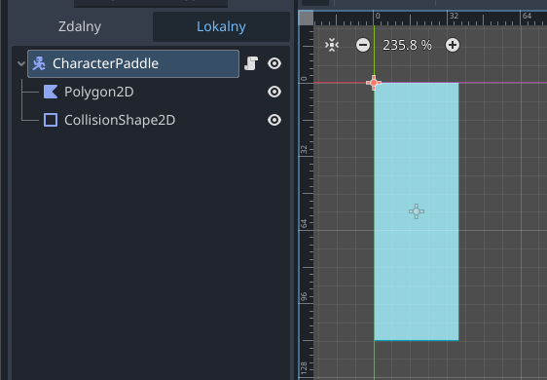
Task: Click the origin pivot cross in viewport
Action: [x=374, y=83]
